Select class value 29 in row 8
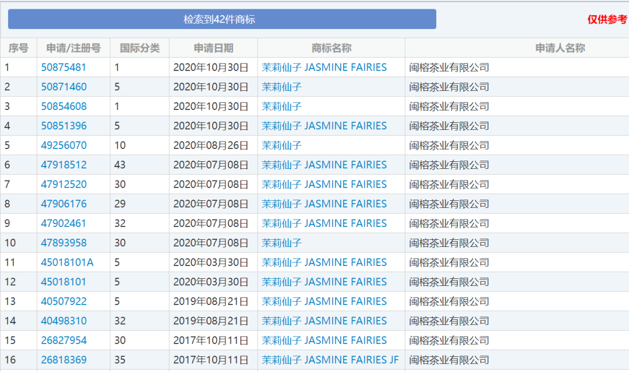The image size is (629, 372). (x=120, y=204)
